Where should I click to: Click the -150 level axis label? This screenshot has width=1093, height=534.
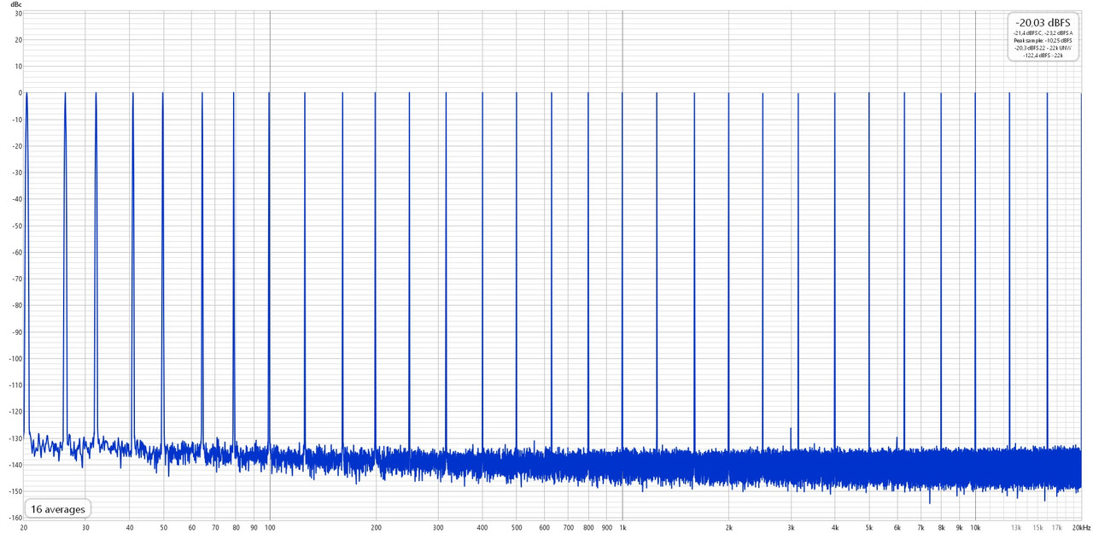pos(15,491)
